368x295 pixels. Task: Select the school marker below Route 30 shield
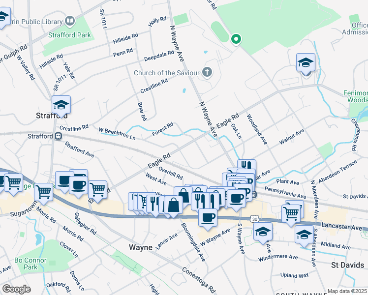click(x=263, y=234)
